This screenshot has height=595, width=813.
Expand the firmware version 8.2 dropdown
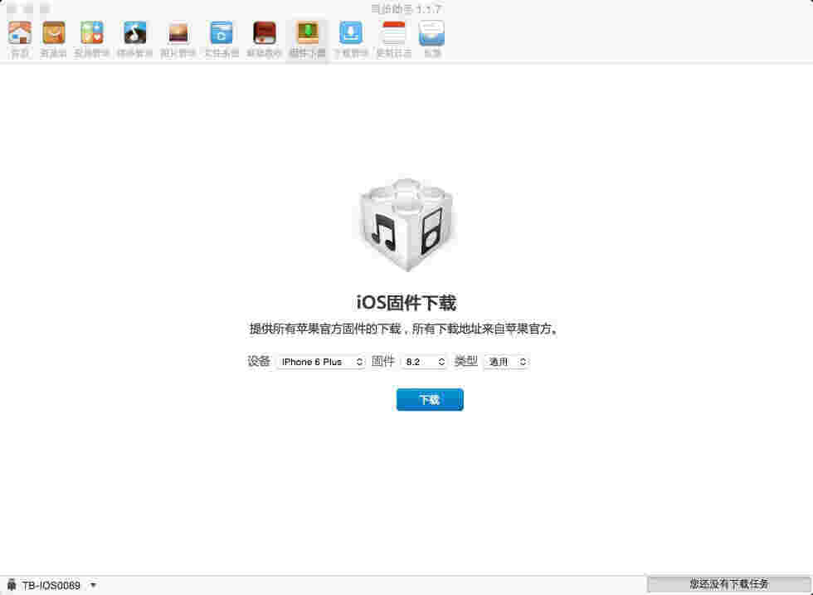[x=424, y=362]
